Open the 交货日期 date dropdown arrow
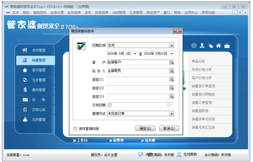Screen dimensions: 253x162 [x=171, y=105]
